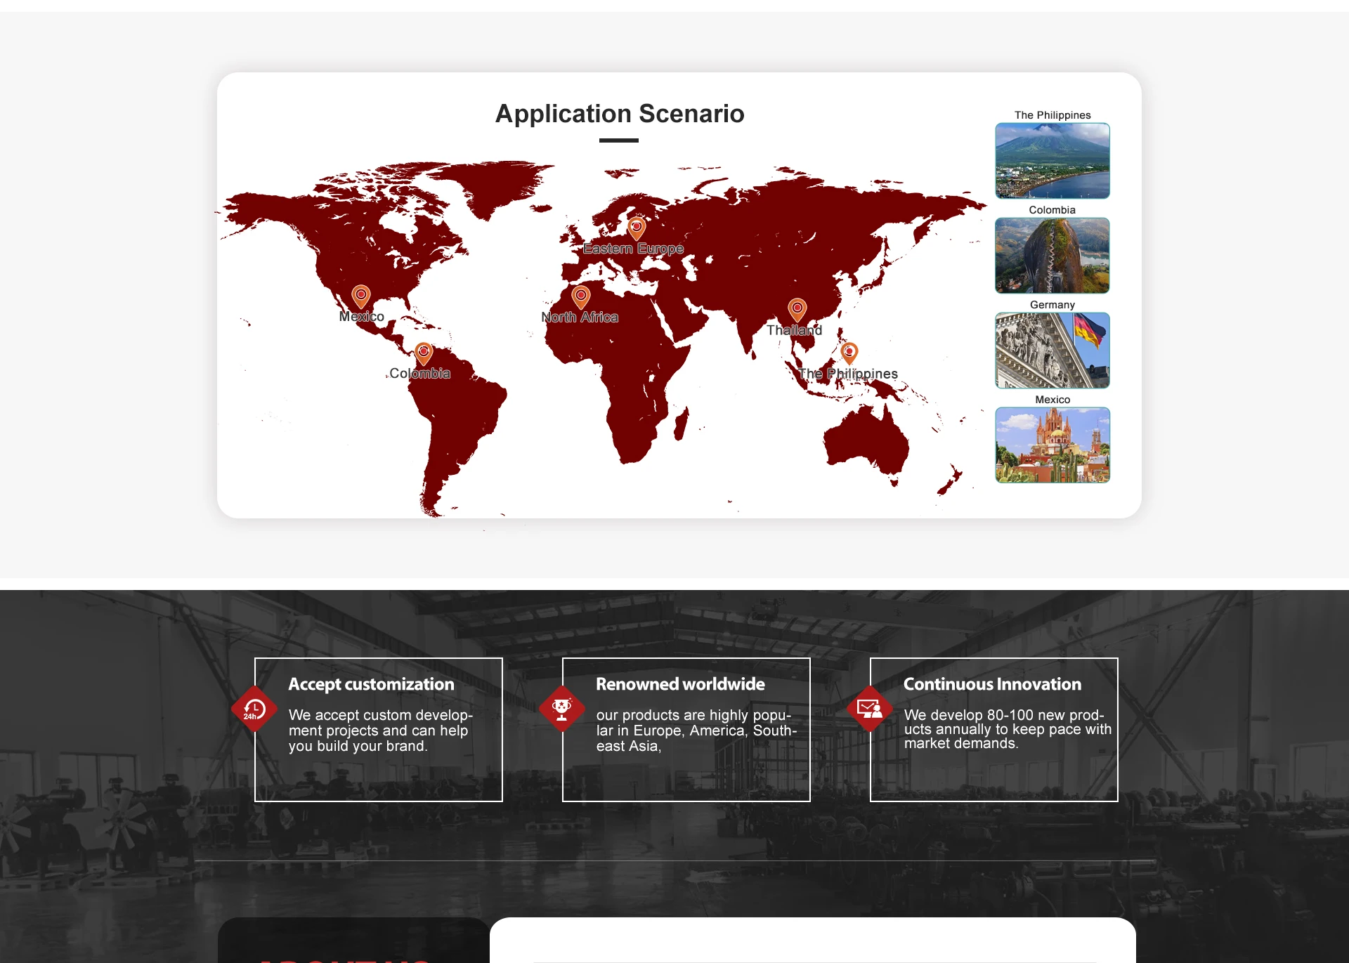Viewport: 1349px width, 963px height.
Task: Click the Accept customization heading
Action: click(x=371, y=684)
